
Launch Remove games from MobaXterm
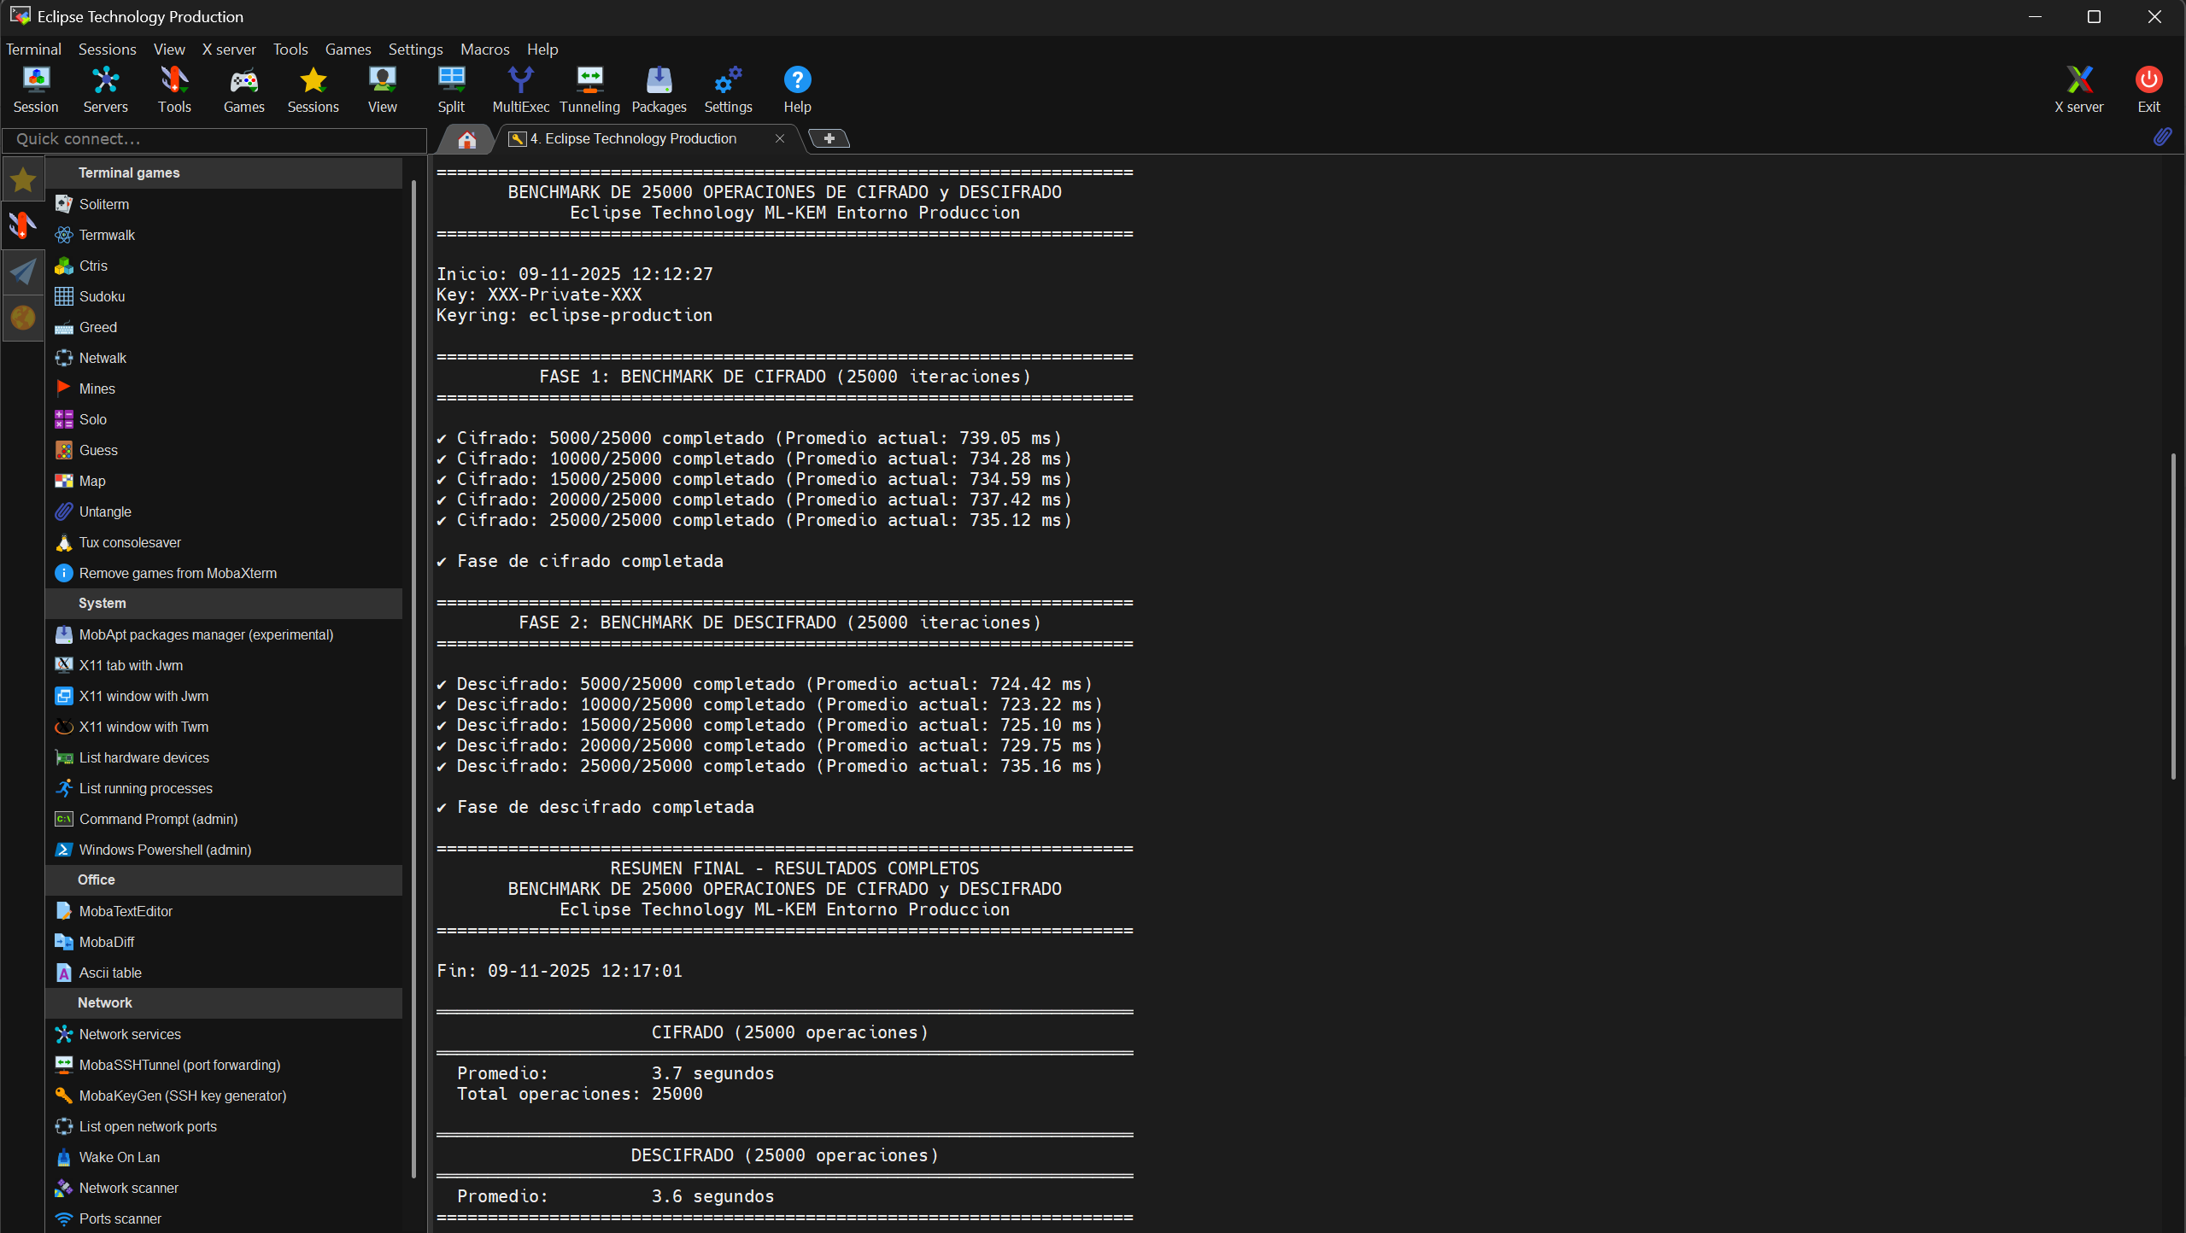177,573
